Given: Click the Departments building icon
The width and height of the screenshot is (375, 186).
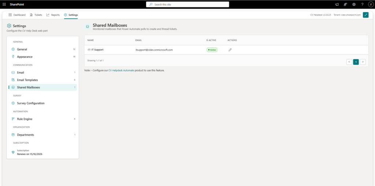Looking at the screenshot, I should pos(13,135).
